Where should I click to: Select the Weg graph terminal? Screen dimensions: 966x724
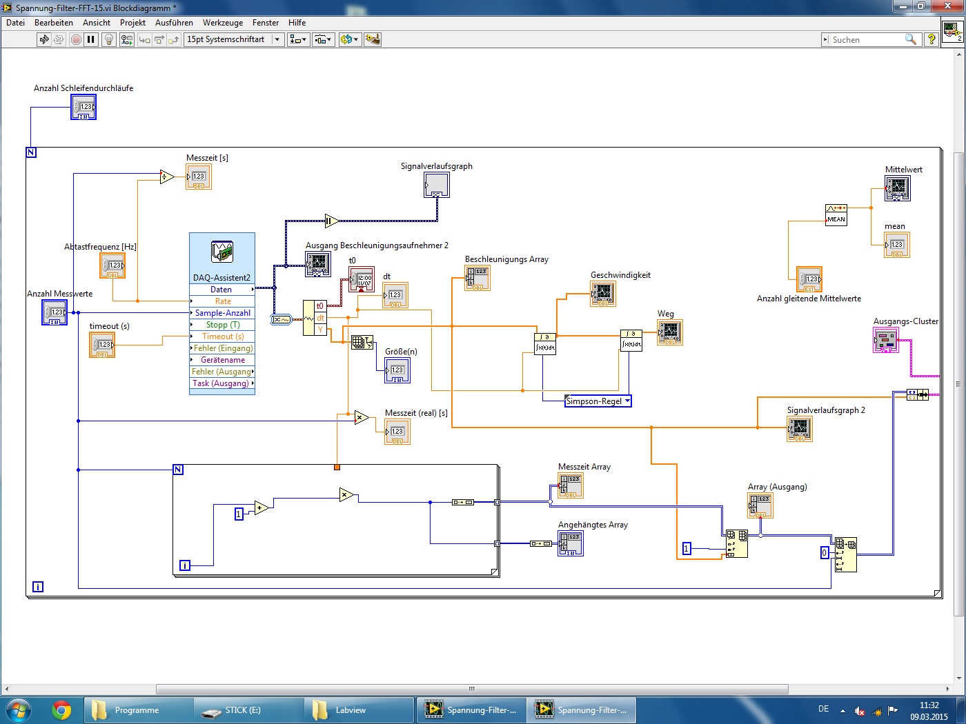pyautogui.click(x=670, y=332)
